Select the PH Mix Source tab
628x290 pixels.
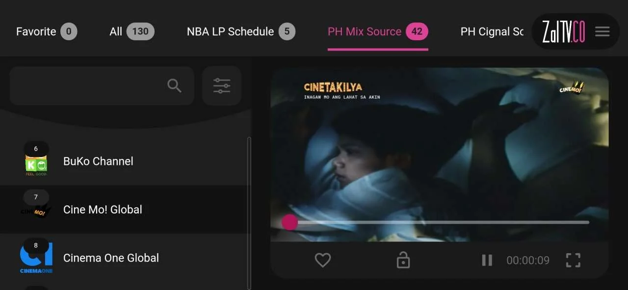coord(378,32)
